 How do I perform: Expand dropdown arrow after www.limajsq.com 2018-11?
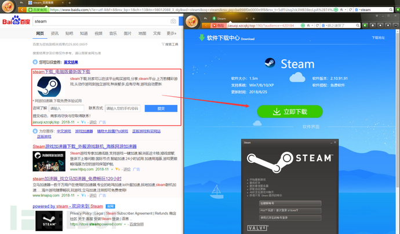click(x=78, y=196)
